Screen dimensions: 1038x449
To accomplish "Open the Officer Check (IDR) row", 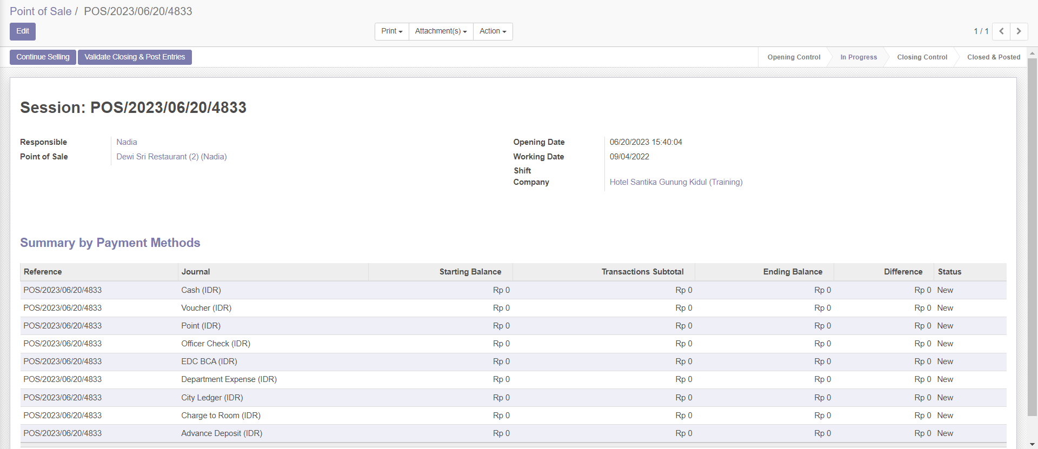I will tap(513, 344).
